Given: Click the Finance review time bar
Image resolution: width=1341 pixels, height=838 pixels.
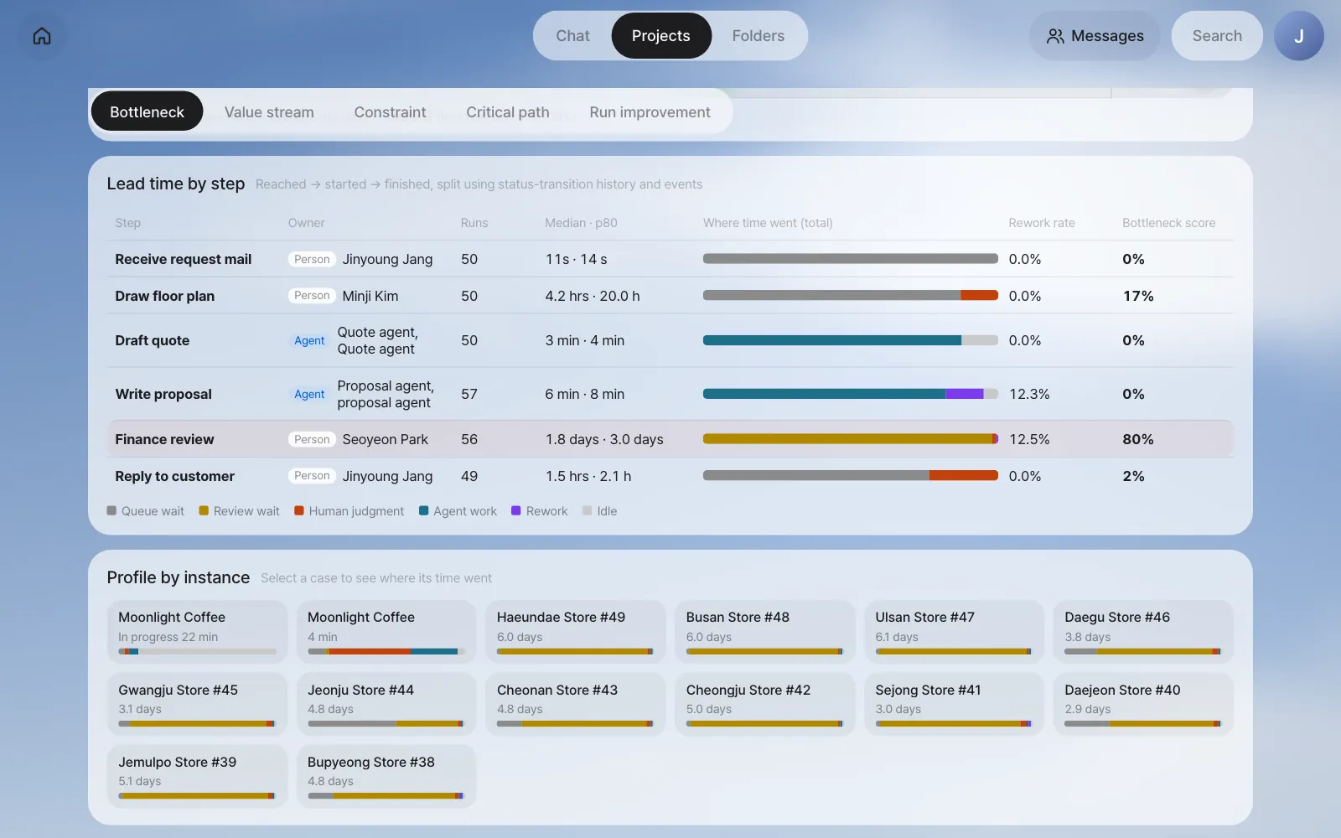Looking at the screenshot, I should pos(851,439).
